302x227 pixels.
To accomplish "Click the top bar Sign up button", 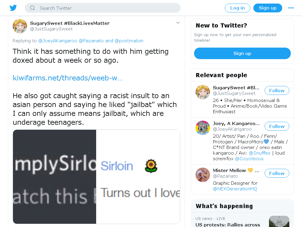I will pos(268,8).
